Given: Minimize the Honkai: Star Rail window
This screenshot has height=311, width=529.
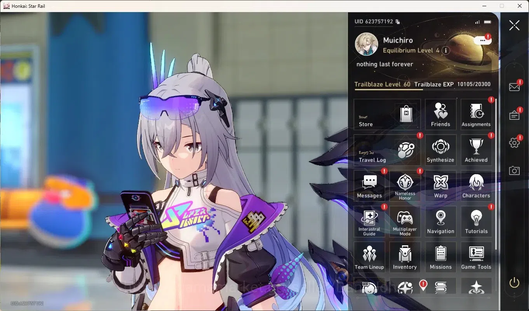Looking at the screenshot, I should [x=484, y=6].
